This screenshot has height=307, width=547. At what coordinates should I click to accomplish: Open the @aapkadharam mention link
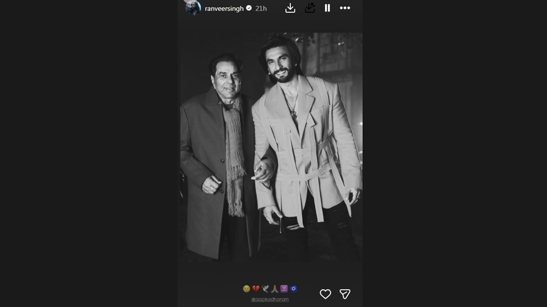[x=270, y=299]
